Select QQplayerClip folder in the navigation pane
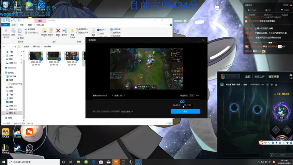The width and height of the screenshot is (293, 165). (15, 84)
